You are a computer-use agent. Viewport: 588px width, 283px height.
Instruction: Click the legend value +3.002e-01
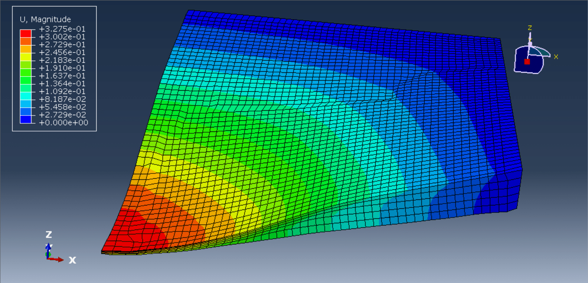62,37
